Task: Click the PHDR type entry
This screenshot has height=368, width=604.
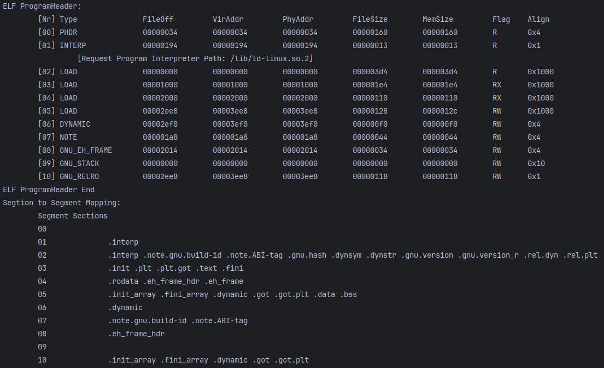Action: 68,32
